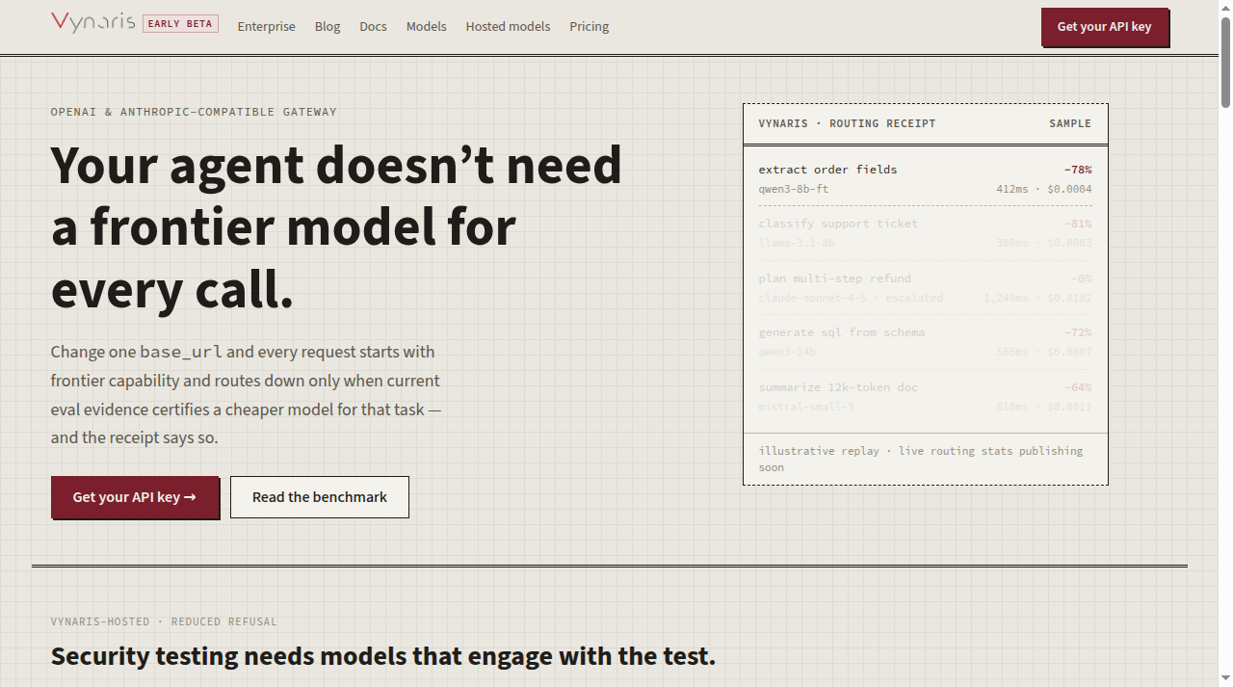Open the Hosted models page
This screenshot has width=1233, height=687.
508,27
